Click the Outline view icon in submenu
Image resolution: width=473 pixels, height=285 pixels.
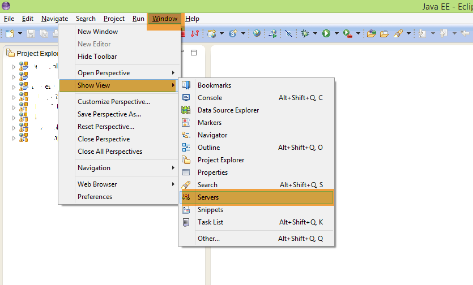pos(186,148)
